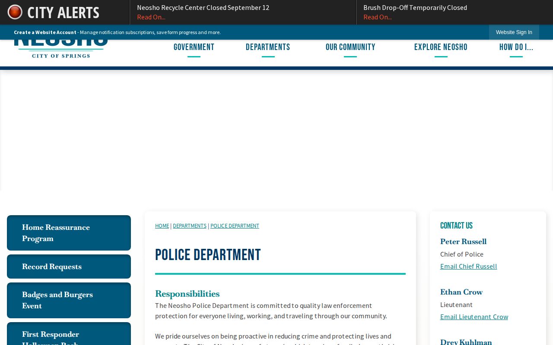
Task: Click Email Chief Russell link
Action: coord(468,267)
